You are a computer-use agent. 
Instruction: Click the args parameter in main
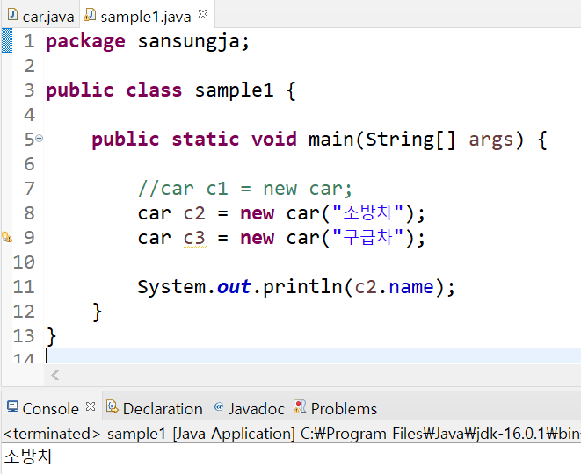pos(491,140)
